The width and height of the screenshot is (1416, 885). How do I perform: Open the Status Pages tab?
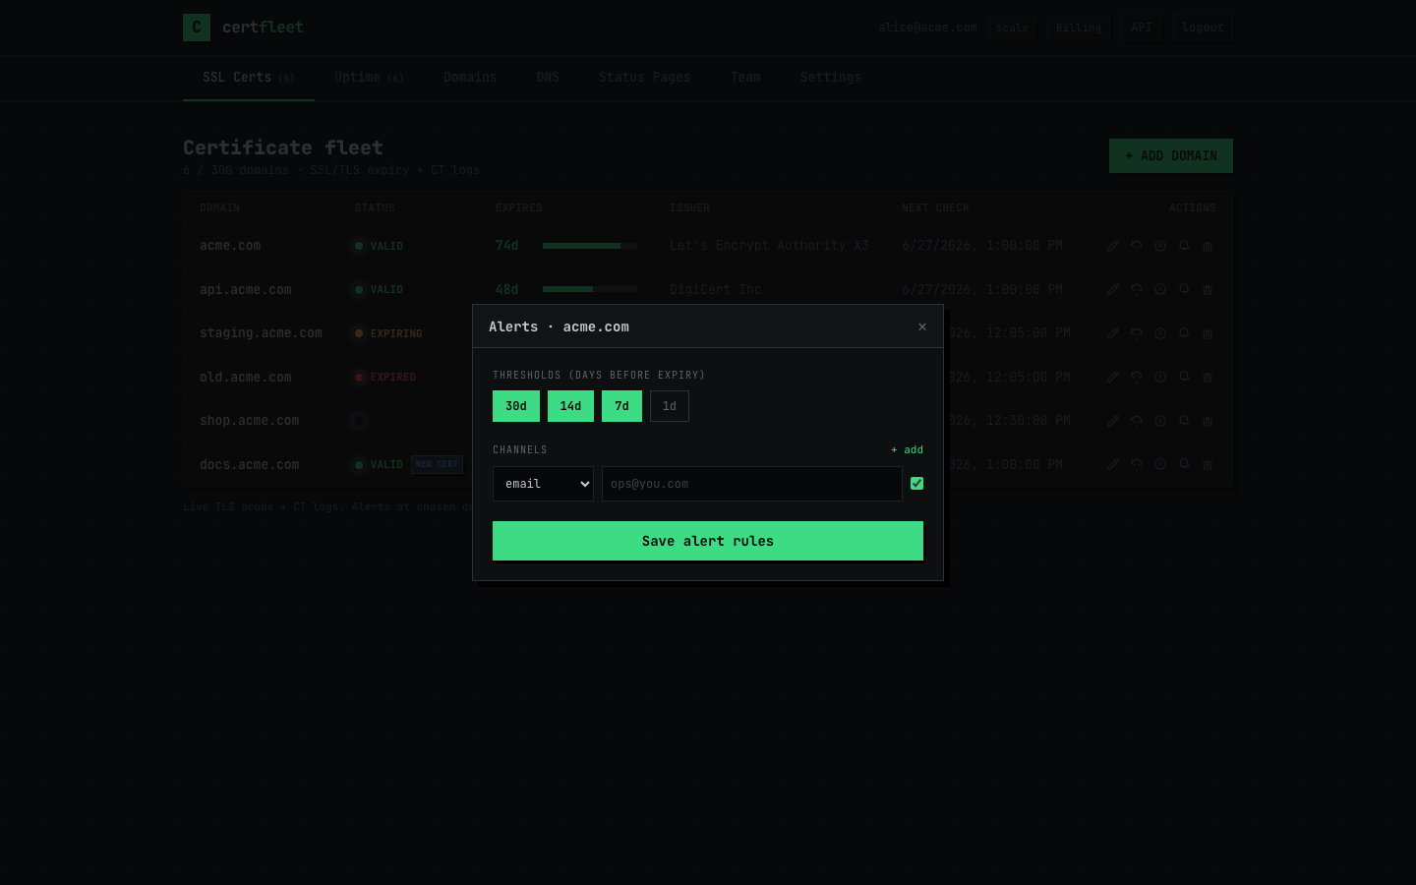[x=645, y=78]
